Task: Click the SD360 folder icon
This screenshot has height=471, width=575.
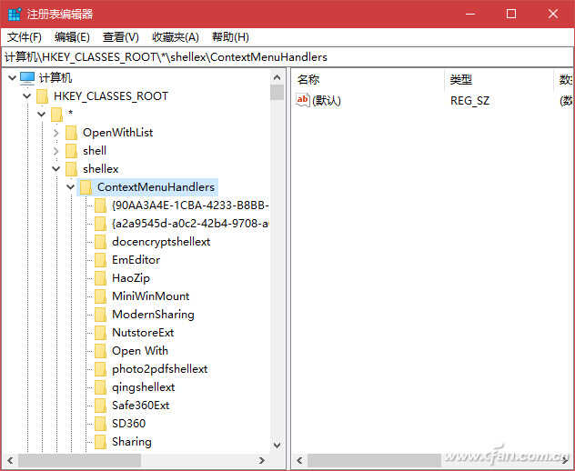Action: tap(100, 424)
